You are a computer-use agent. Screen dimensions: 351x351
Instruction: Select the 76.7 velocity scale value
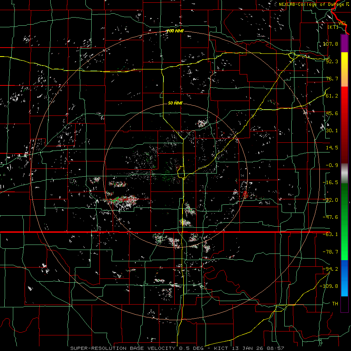click(332, 78)
